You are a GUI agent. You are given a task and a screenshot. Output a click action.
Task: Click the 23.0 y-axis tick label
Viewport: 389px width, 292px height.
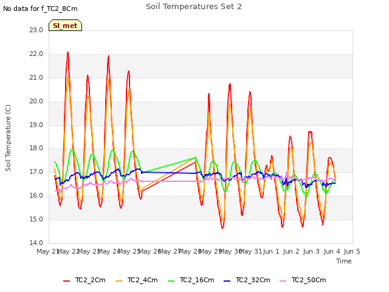coord(36,30)
